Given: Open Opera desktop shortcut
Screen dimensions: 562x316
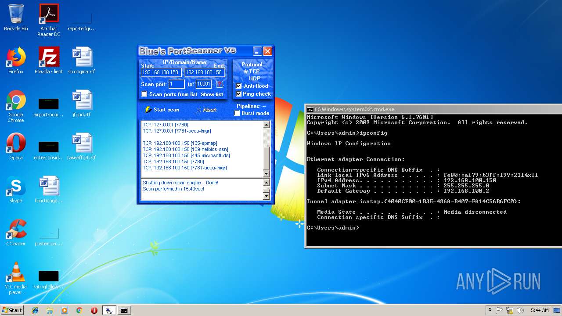Looking at the screenshot, I should (16, 147).
